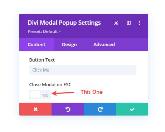Click the small caret beside Default
Viewport: 165px width, 132px height.
coord(60,31)
